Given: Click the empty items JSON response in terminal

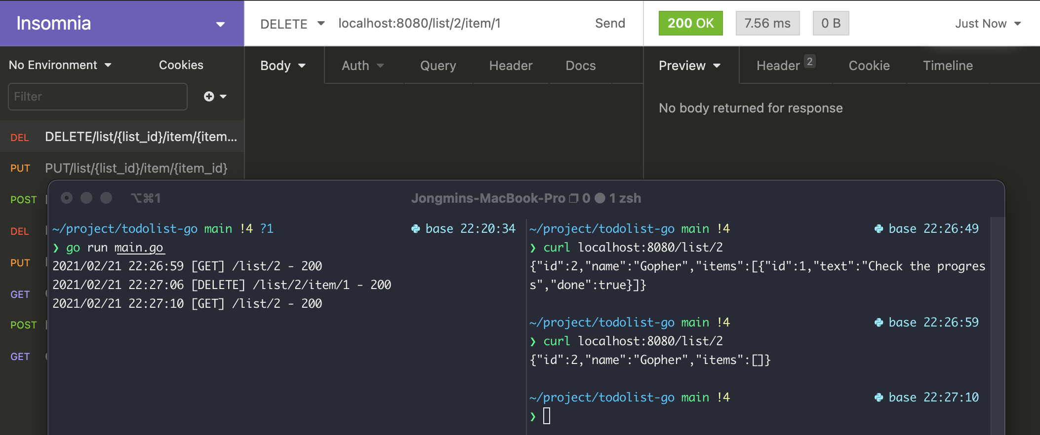Looking at the screenshot, I should (x=650, y=360).
